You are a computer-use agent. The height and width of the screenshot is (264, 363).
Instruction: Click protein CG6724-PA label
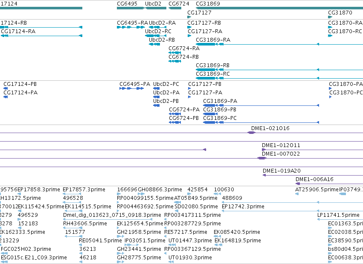tap(184, 110)
